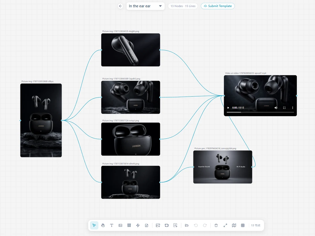Click input port of the video node
The image size is (315, 236).
coord(224,96)
